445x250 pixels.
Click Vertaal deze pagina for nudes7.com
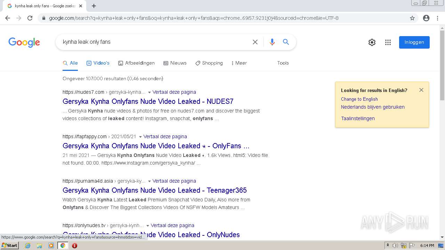pos(174,92)
